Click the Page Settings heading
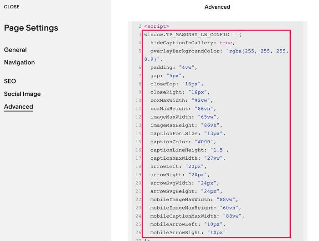The height and width of the screenshot is (241, 319). coord(31,28)
